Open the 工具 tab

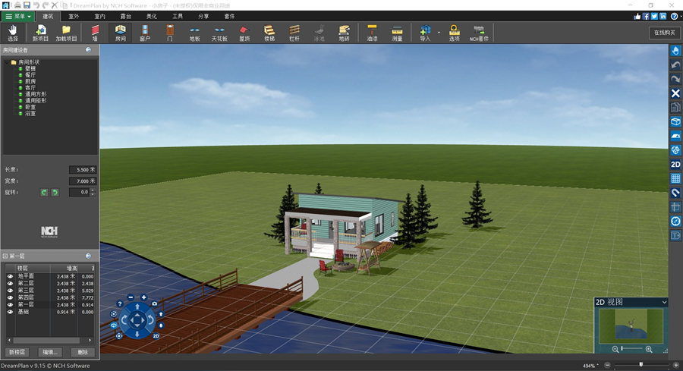coord(178,16)
